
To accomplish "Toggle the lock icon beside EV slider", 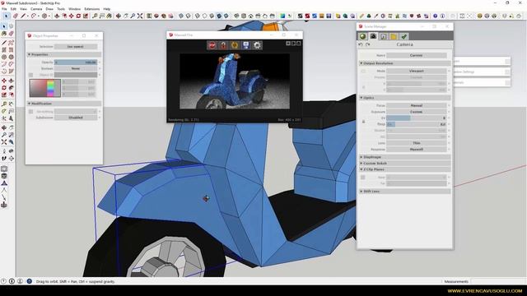I will (x=363, y=121).
